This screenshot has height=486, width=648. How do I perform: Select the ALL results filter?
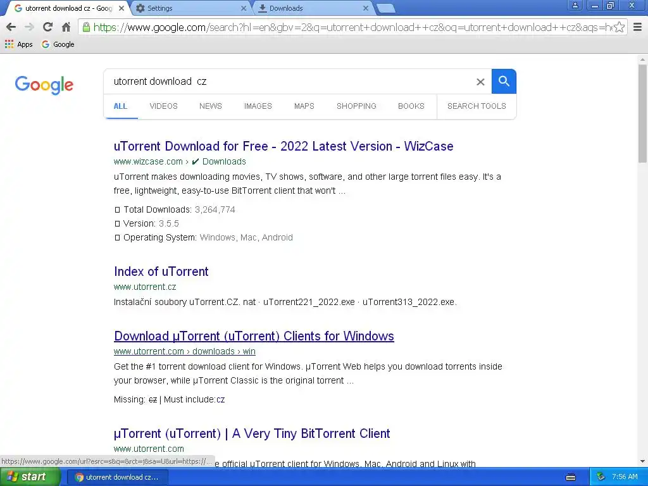[x=120, y=106]
